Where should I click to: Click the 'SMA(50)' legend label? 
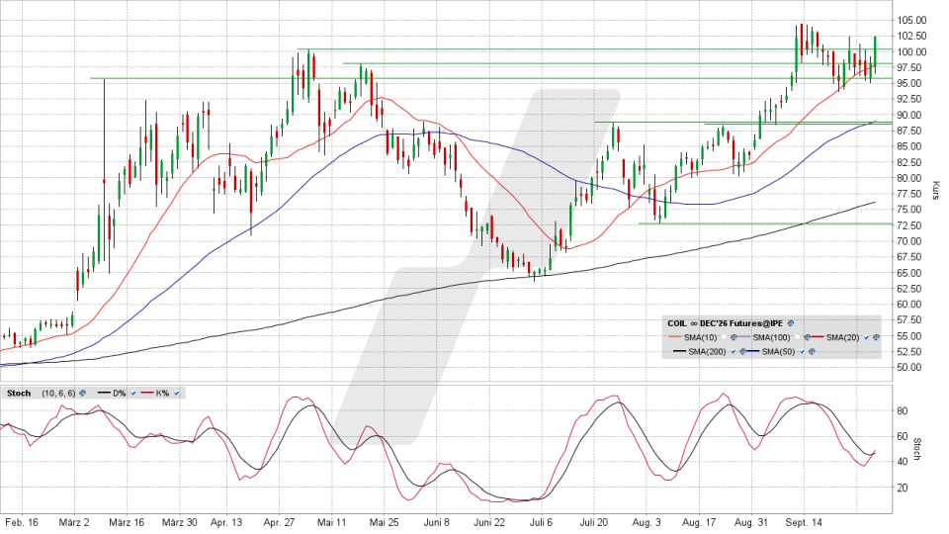(x=778, y=352)
